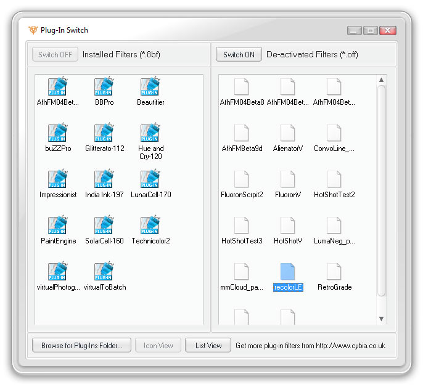
Task: Click the de-activated RetroGrade filter file
Action: [x=334, y=272]
